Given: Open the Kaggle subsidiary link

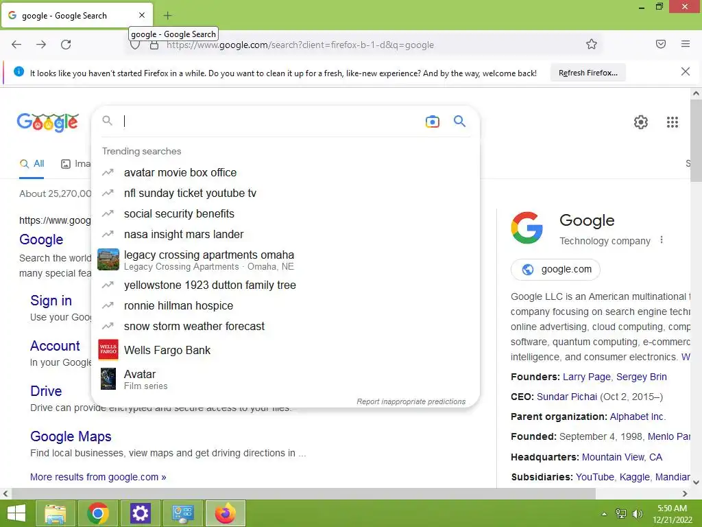Looking at the screenshot, I should coord(634,477).
